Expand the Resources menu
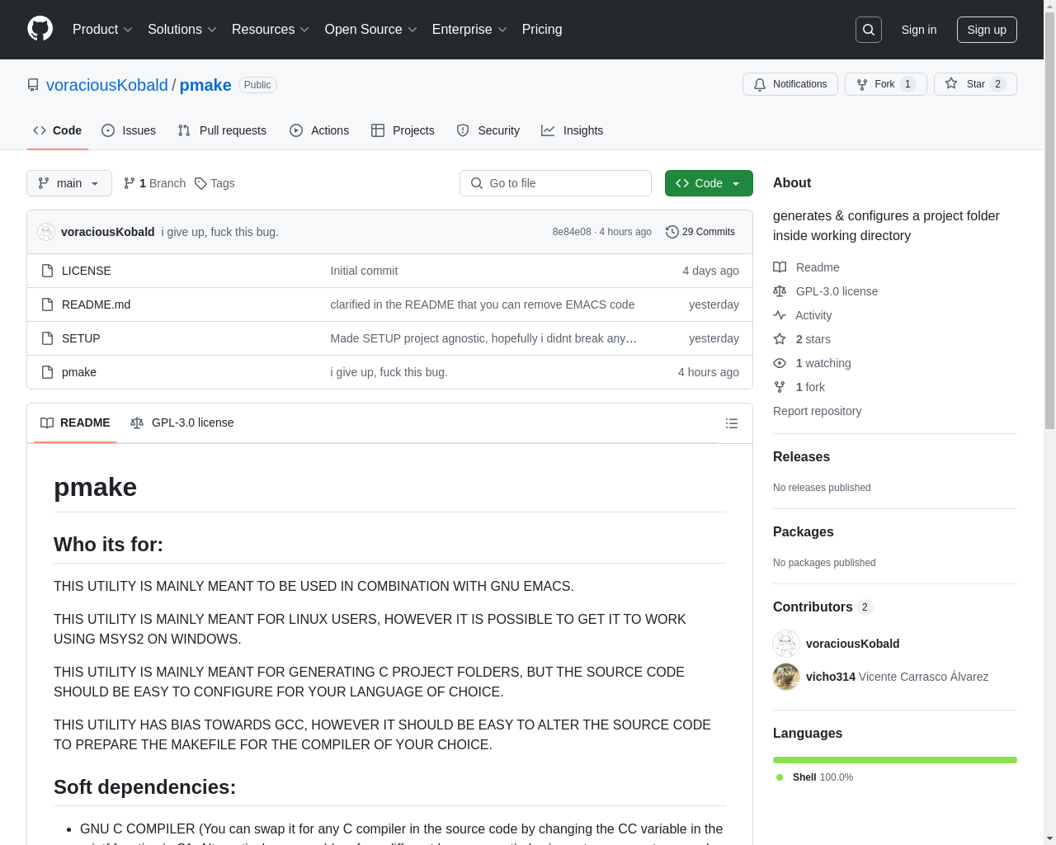Screen dimensions: 1056x845 point(271,30)
